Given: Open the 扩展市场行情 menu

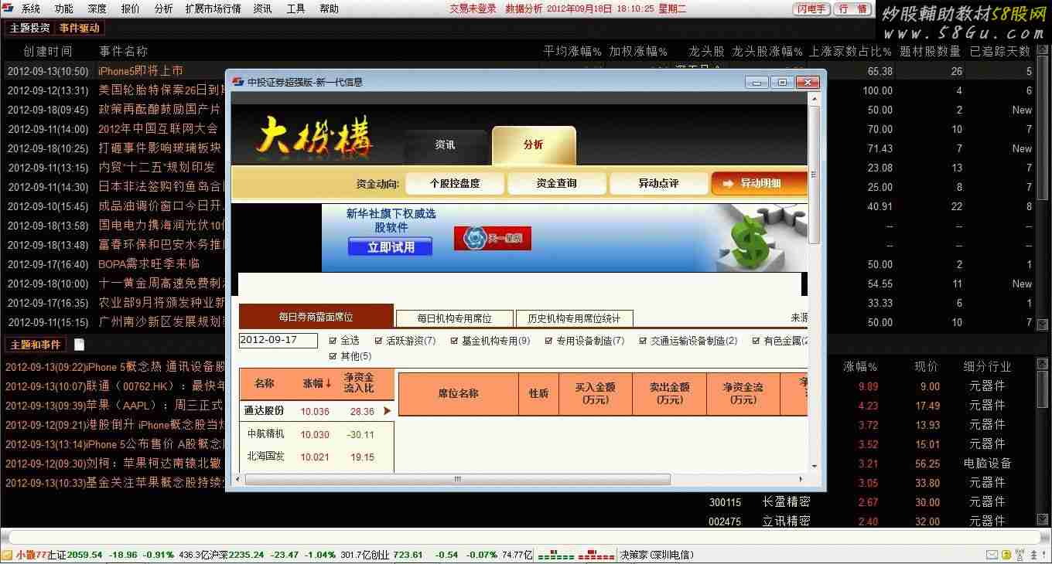Looking at the screenshot, I should [213, 9].
